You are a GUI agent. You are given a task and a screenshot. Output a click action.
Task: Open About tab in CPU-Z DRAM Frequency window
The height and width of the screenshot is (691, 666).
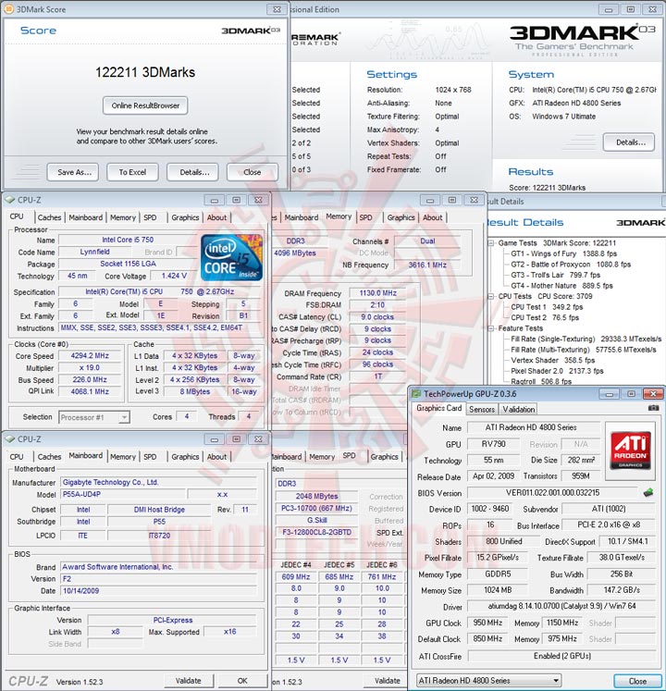(432, 217)
